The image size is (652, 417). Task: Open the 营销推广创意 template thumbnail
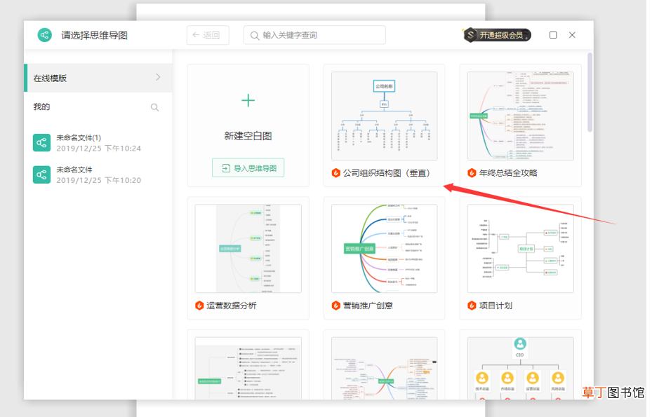384,248
